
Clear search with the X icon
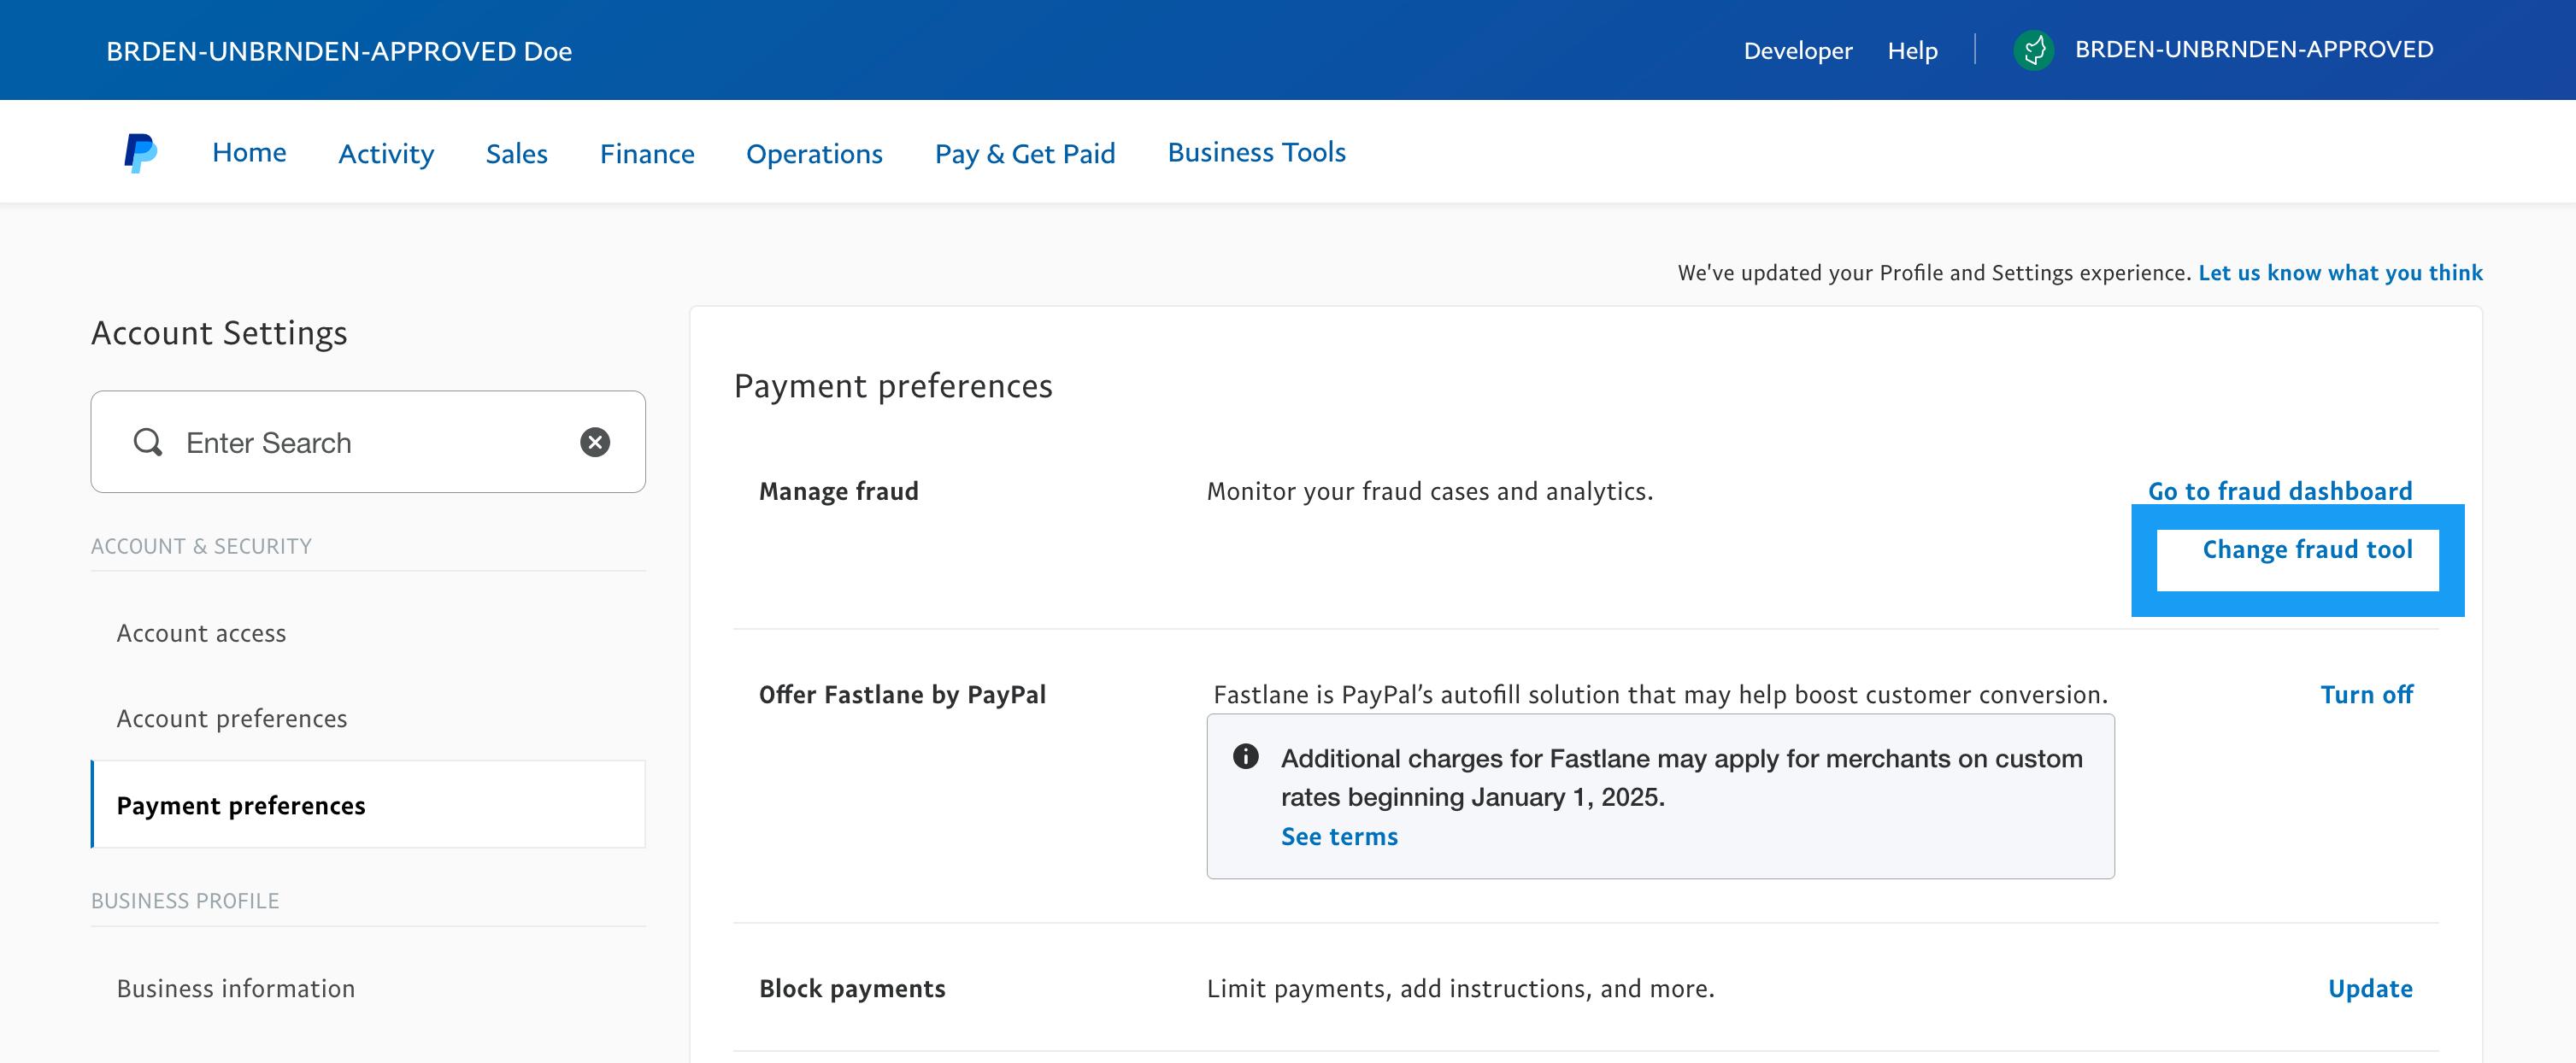tap(595, 442)
